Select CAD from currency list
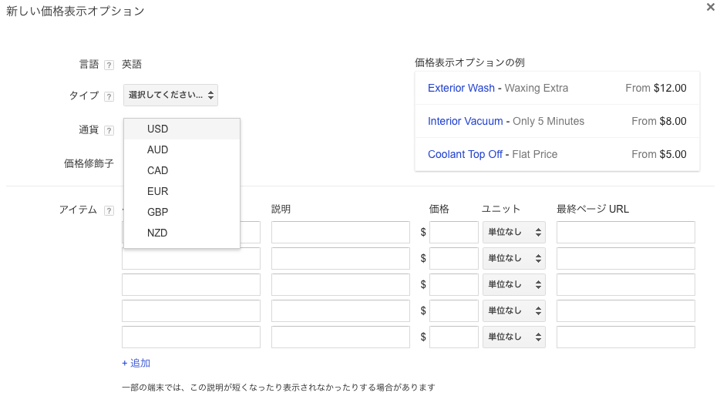The width and height of the screenshot is (720, 396). pos(182,170)
